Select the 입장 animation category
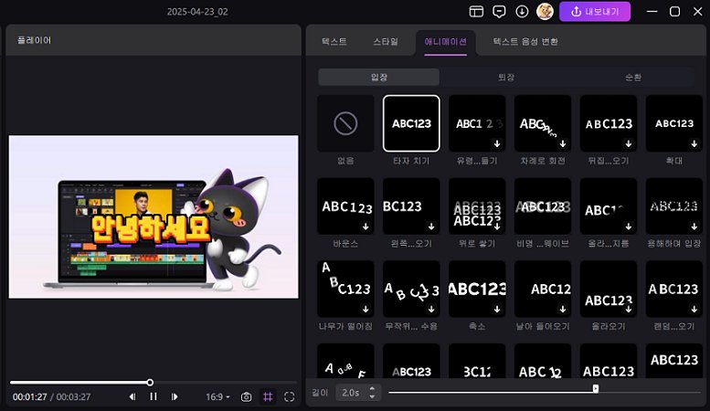Image resolution: width=710 pixels, height=411 pixels. click(378, 77)
